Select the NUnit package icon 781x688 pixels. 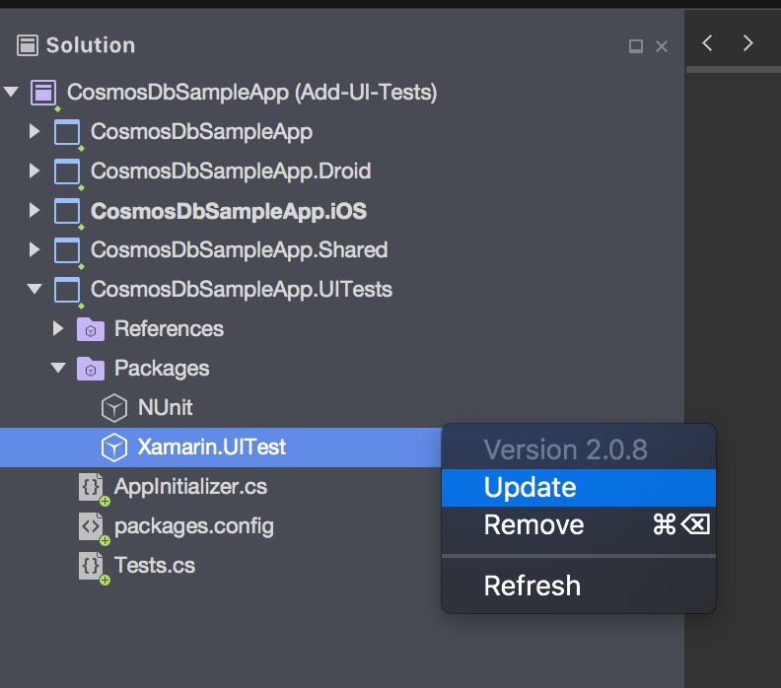(x=114, y=408)
